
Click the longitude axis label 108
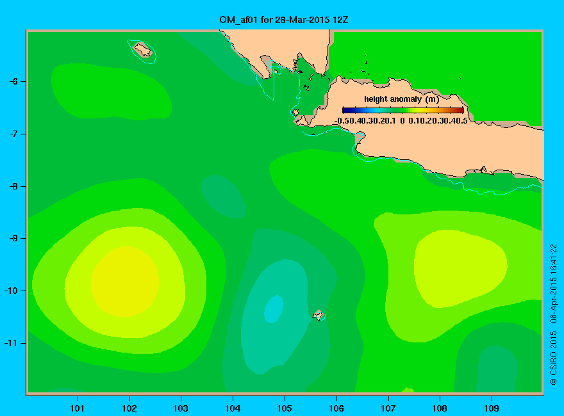(x=440, y=408)
